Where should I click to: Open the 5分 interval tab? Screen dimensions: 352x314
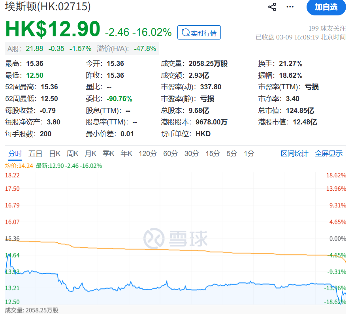(232, 154)
